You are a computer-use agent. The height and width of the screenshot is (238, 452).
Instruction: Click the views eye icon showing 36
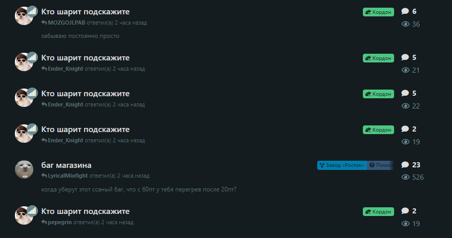click(405, 24)
